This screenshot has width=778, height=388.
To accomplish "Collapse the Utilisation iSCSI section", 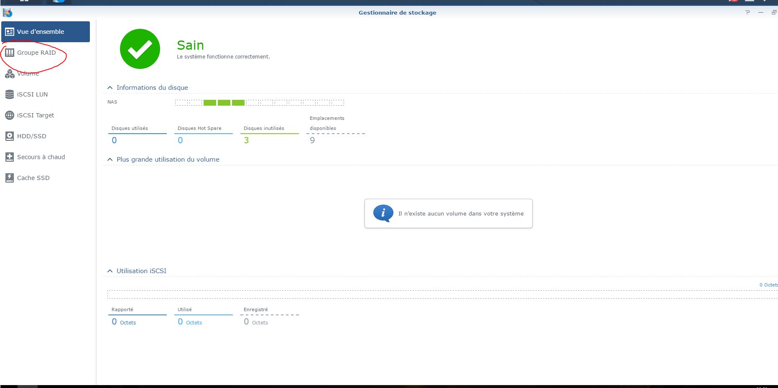I will (x=110, y=271).
